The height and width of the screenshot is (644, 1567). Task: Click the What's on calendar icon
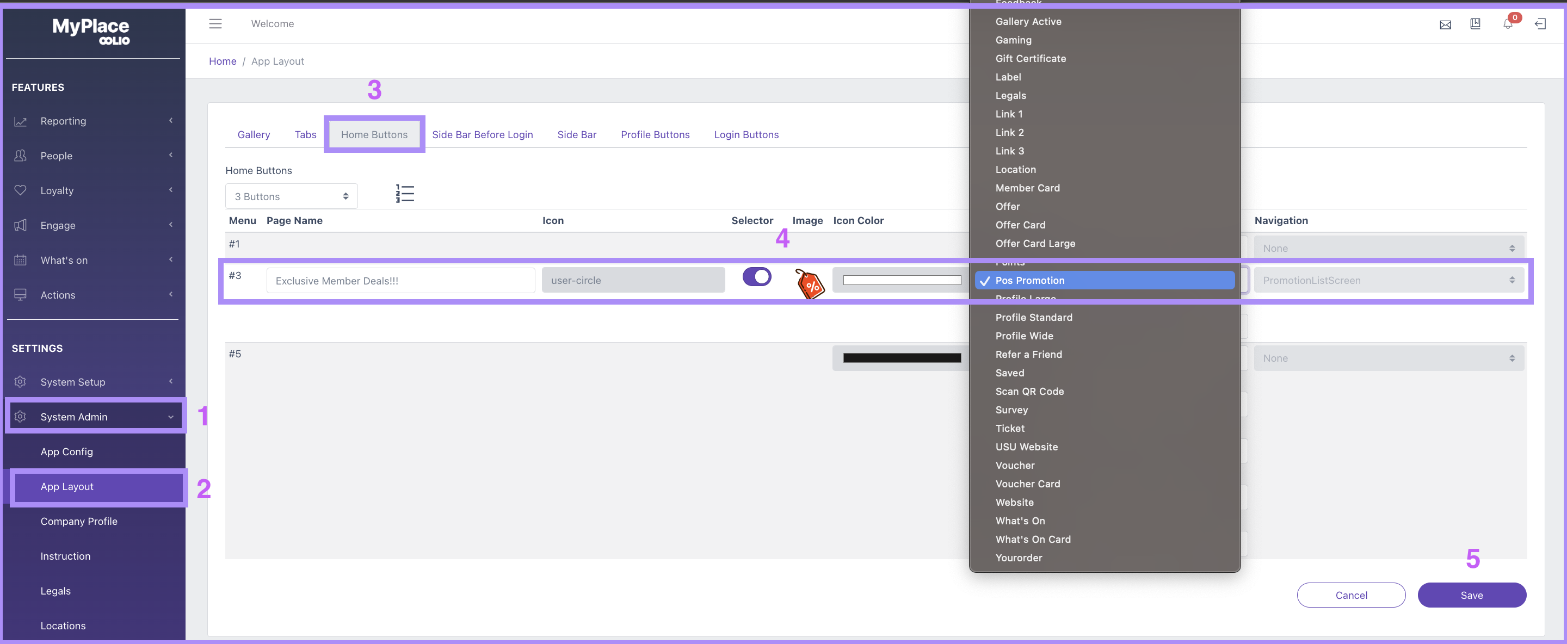(20, 259)
